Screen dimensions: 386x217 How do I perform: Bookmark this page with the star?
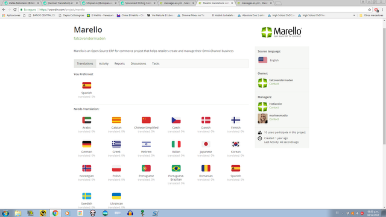(370, 10)
